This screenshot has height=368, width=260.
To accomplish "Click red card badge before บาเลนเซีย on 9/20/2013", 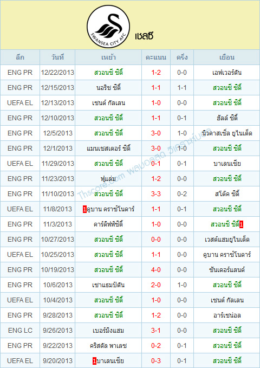I will 94,361.
